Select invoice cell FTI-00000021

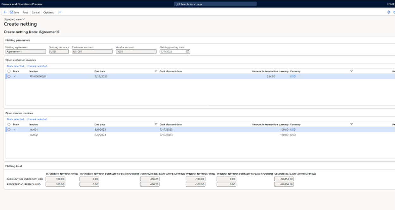[38, 76]
